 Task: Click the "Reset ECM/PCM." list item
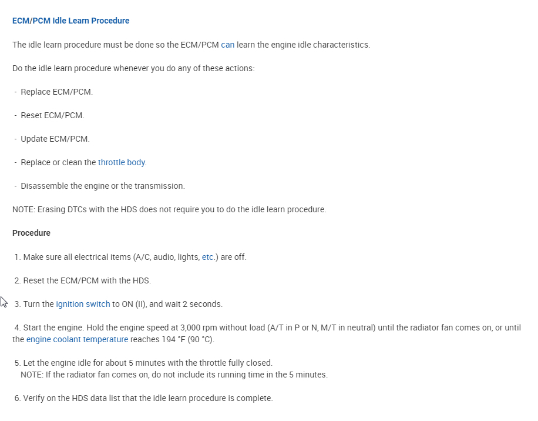coord(52,115)
